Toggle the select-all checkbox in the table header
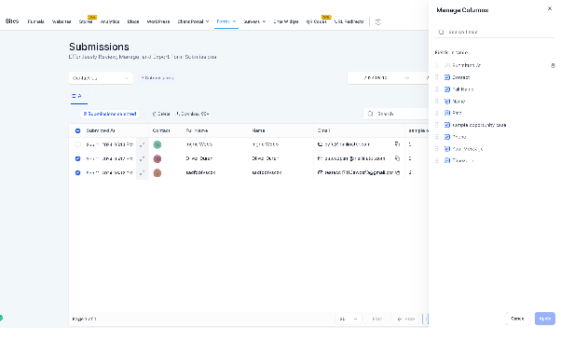The width and height of the screenshot is (561, 340). (77, 130)
